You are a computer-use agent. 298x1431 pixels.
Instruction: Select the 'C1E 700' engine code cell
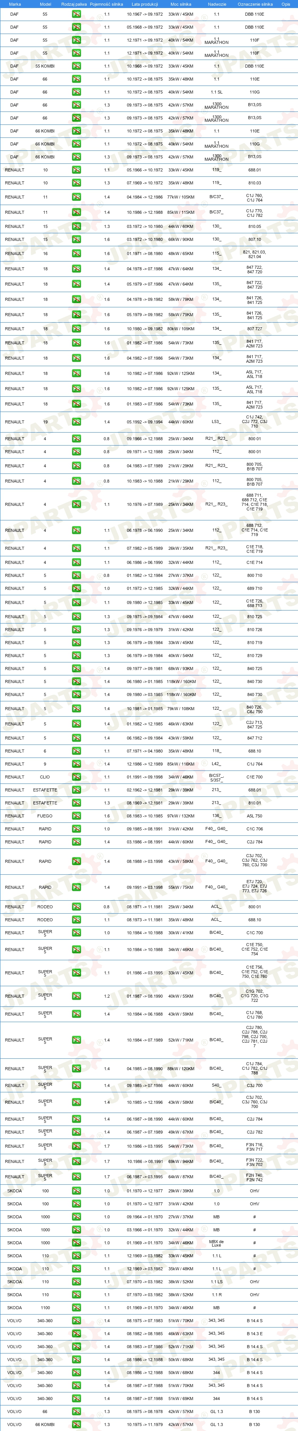coord(255,777)
